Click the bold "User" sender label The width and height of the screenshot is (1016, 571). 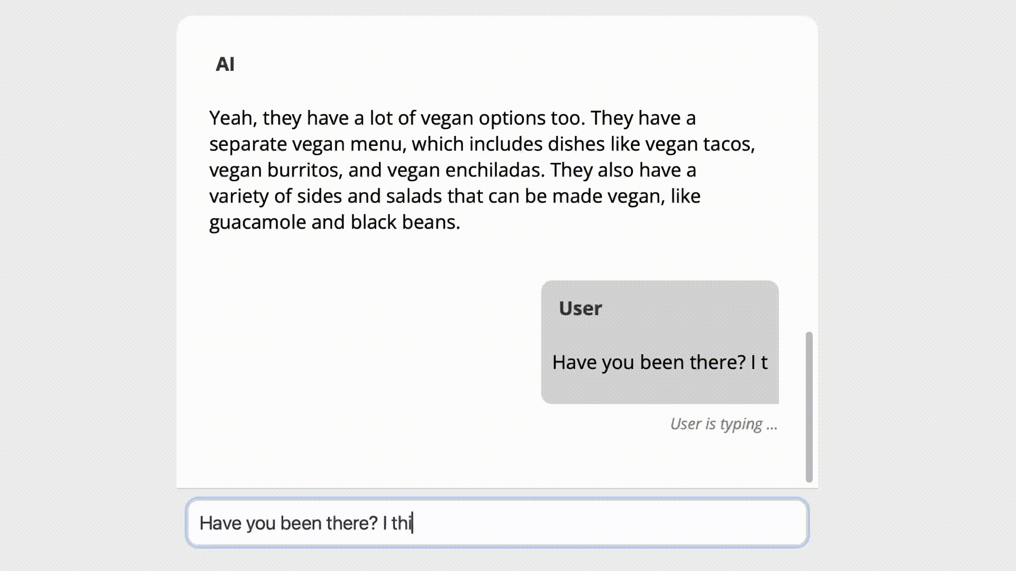pyautogui.click(x=580, y=308)
